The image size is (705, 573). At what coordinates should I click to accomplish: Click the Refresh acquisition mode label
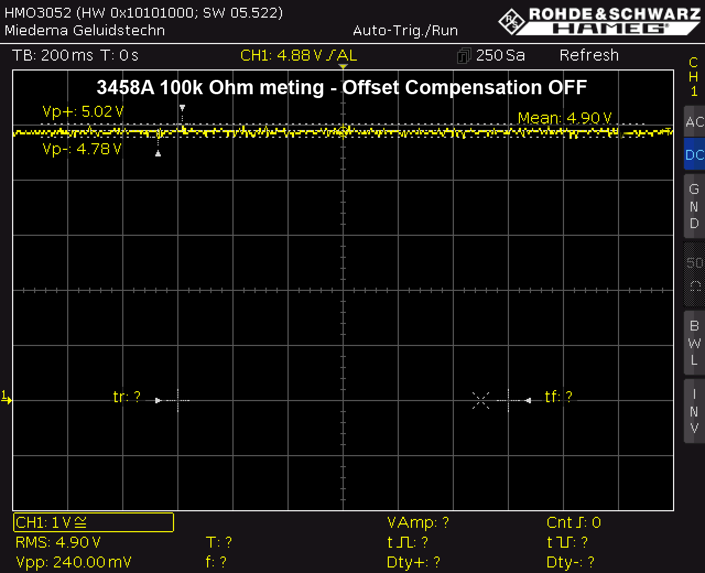click(589, 56)
